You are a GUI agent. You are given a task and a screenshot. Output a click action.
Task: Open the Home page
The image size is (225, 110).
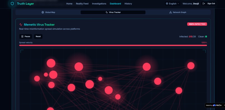click(69, 4)
